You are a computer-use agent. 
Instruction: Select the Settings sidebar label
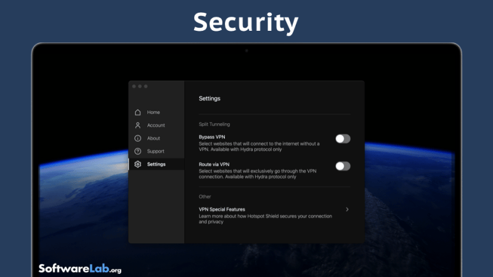tap(157, 164)
